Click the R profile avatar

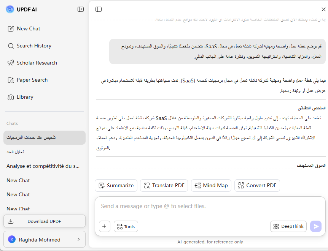tap(12, 239)
